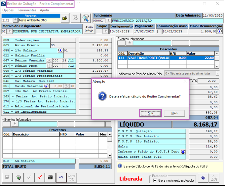The height and width of the screenshot is (186, 225).
Task: Click the info icon beside Saldo Salários
Action: point(46,86)
